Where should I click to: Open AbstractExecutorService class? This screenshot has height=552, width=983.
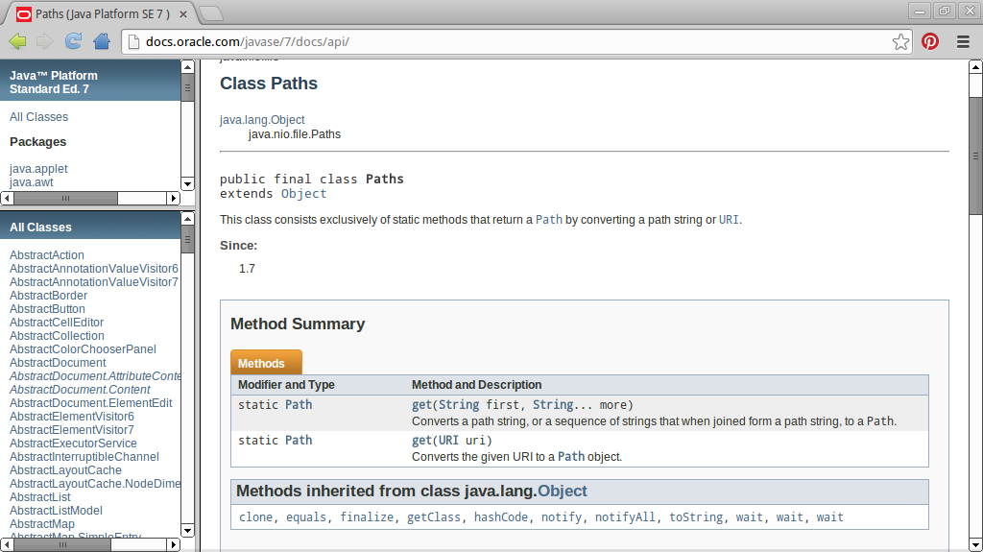tap(73, 444)
